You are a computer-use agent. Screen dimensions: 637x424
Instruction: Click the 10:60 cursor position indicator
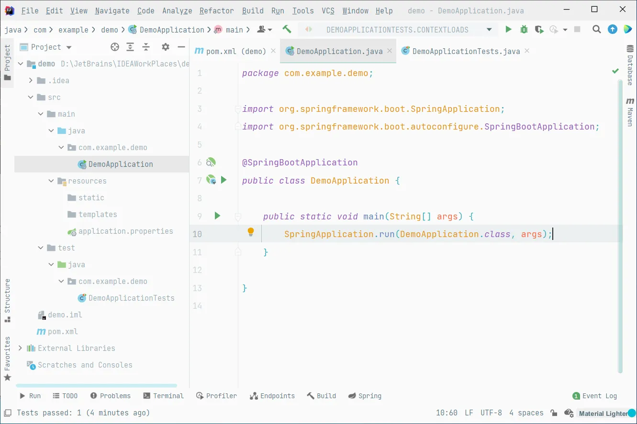pos(447,413)
